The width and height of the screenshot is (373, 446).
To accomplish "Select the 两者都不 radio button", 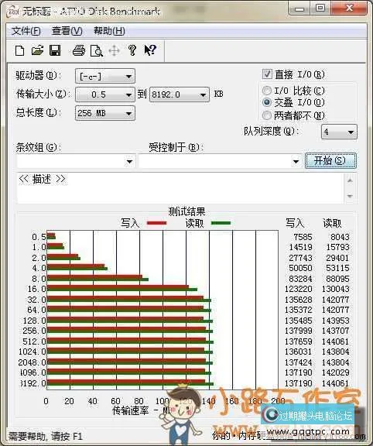I will [x=267, y=115].
